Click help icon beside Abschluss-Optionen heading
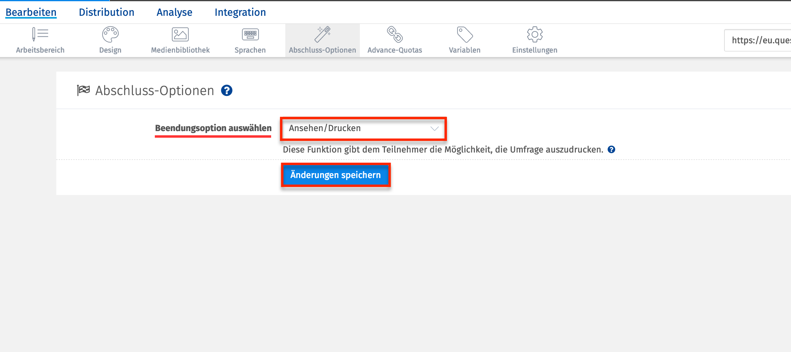This screenshot has height=352, width=791. (227, 91)
